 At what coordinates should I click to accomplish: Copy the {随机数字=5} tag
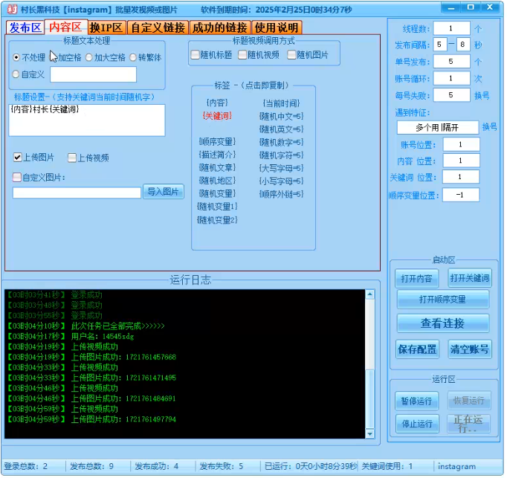[281, 142]
